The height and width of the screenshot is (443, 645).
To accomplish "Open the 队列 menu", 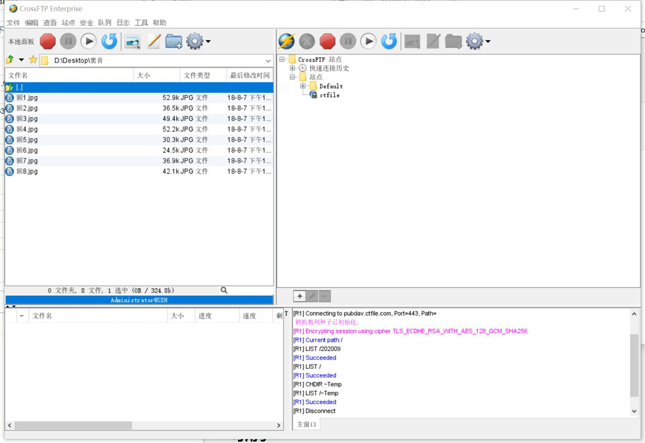I will click(x=105, y=23).
